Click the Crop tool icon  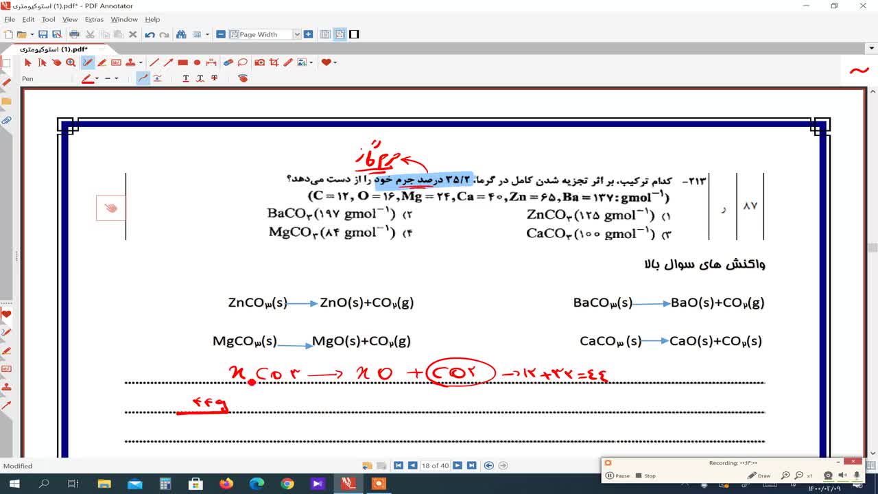click(274, 62)
